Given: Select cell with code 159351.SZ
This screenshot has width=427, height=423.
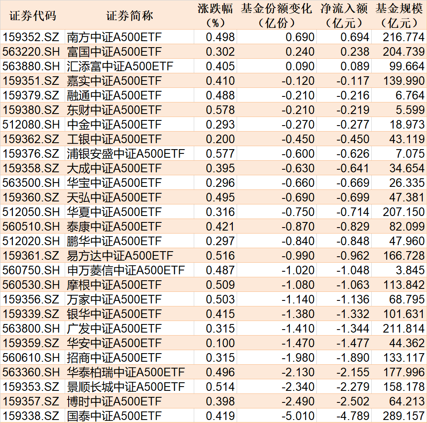Looking at the screenshot, I should click(x=33, y=81).
